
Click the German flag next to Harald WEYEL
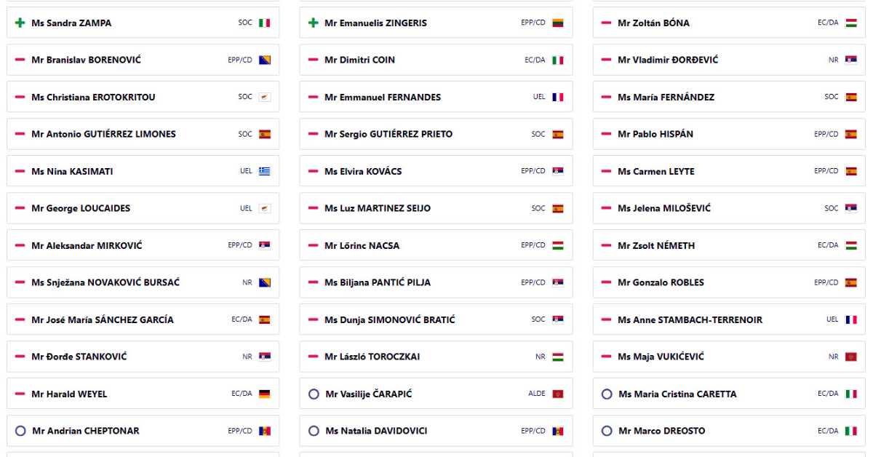265,394
